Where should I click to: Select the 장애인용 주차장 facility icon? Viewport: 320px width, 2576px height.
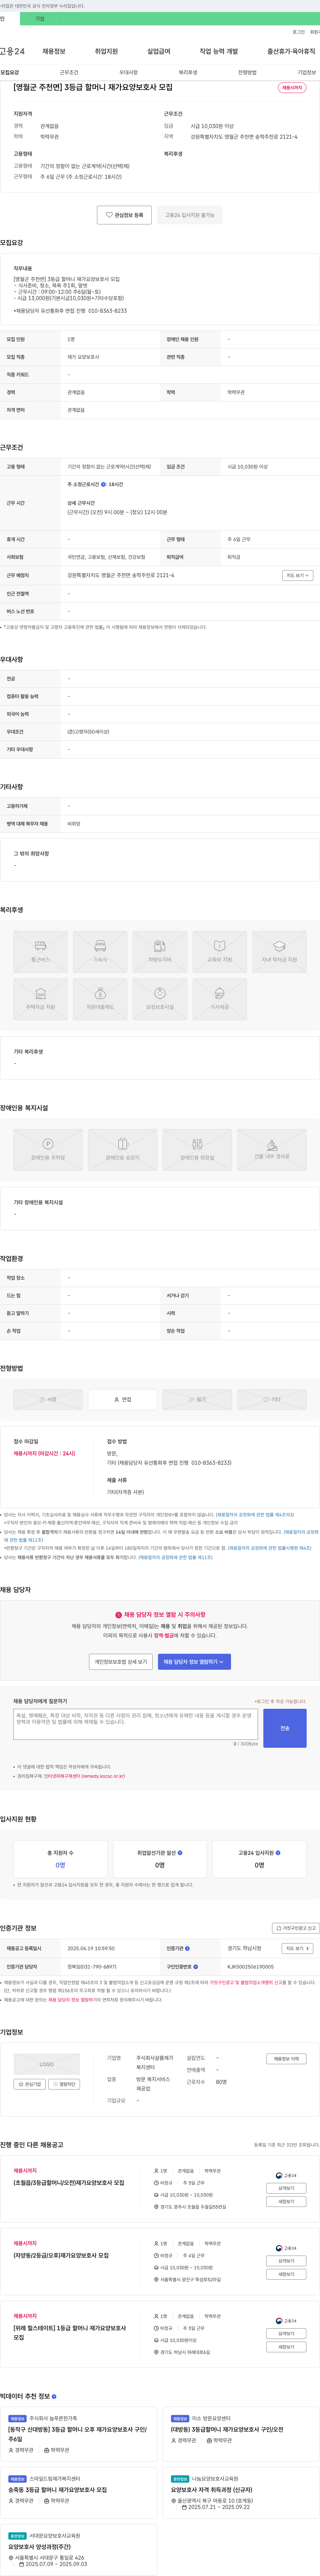click(x=48, y=1150)
